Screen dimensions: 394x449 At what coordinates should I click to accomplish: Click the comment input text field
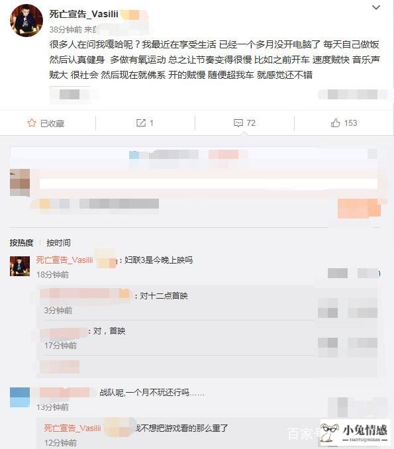tap(208, 183)
